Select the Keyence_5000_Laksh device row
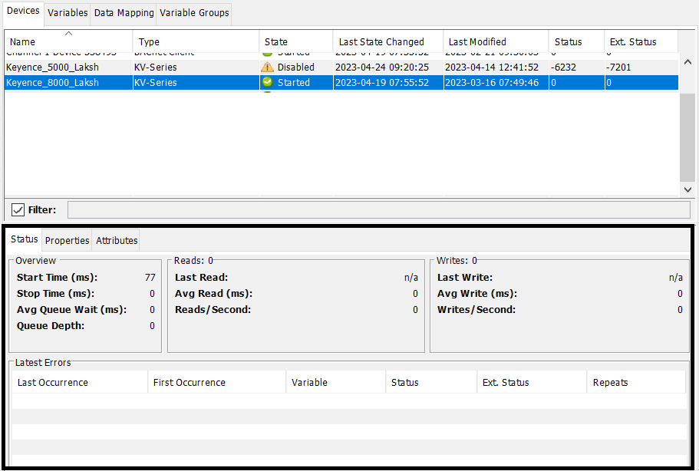 (x=52, y=67)
